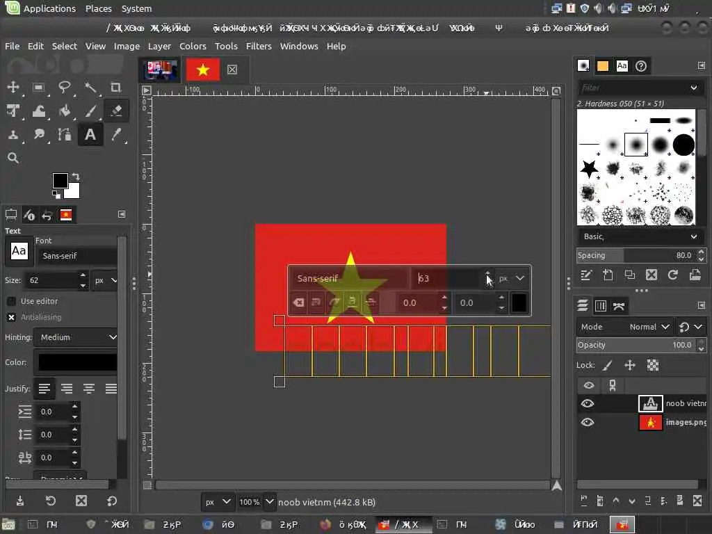Open the Places system menu
The width and height of the screenshot is (712, 534).
(x=98, y=8)
